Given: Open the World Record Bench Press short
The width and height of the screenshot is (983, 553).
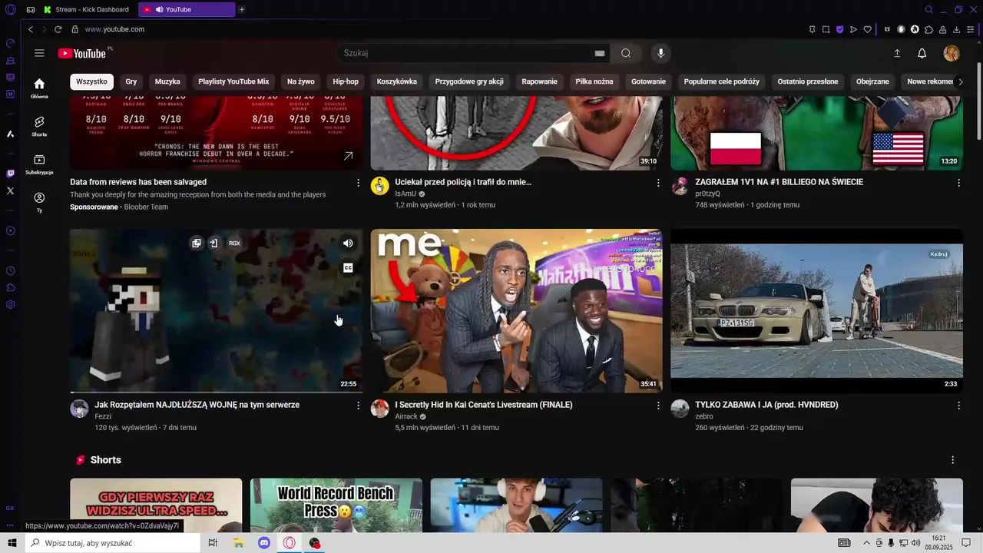Looking at the screenshot, I should coord(336,505).
